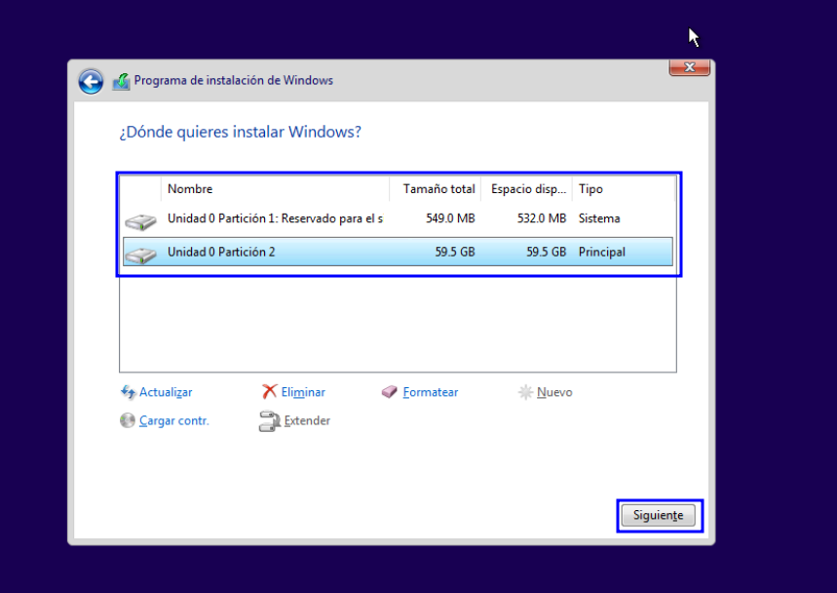Viewport: 837px width, 593px height.
Task: Sort by the Espacio disp... column header
Action: point(526,189)
